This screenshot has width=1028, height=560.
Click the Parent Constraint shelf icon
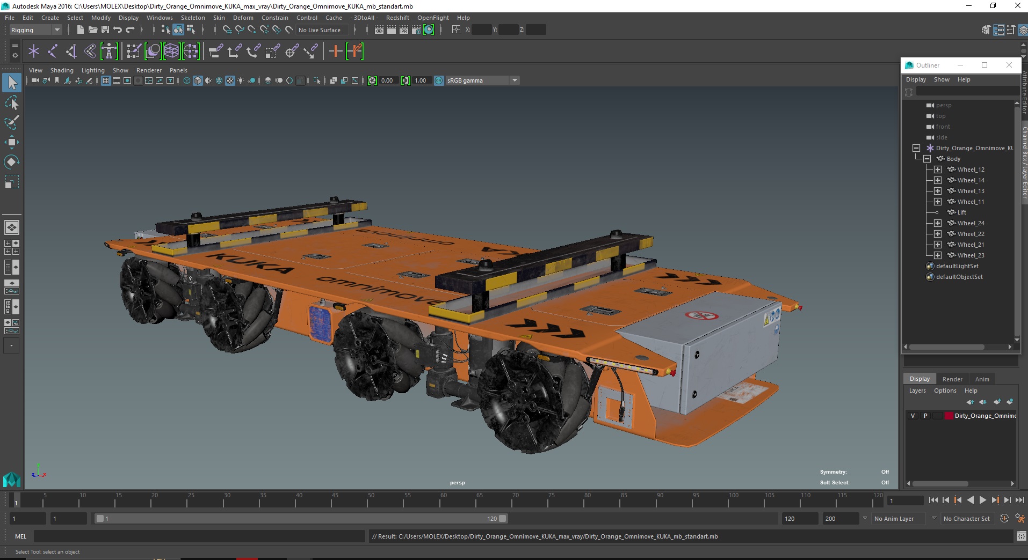click(x=216, y=51)
